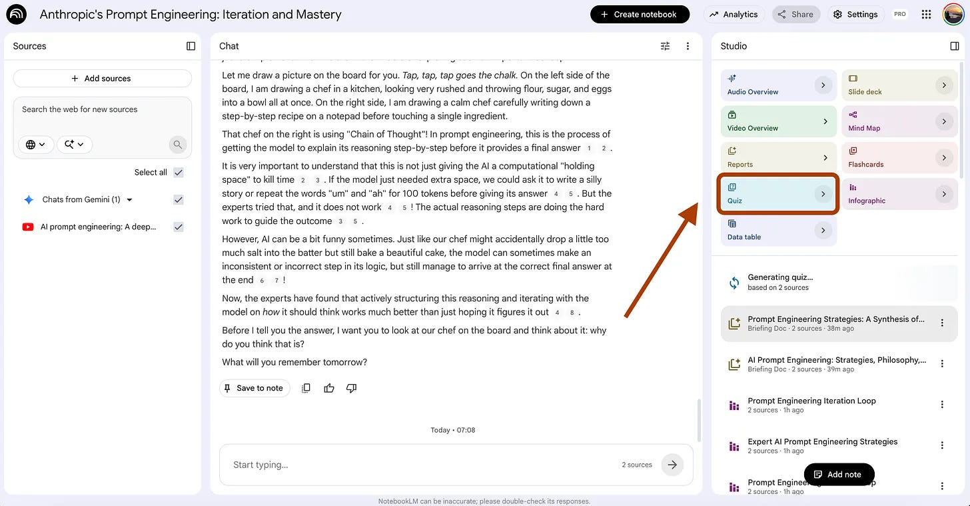Screen dimensions: 970x506
Task: Open the user account avatar
Action: [x=953, y=14]
